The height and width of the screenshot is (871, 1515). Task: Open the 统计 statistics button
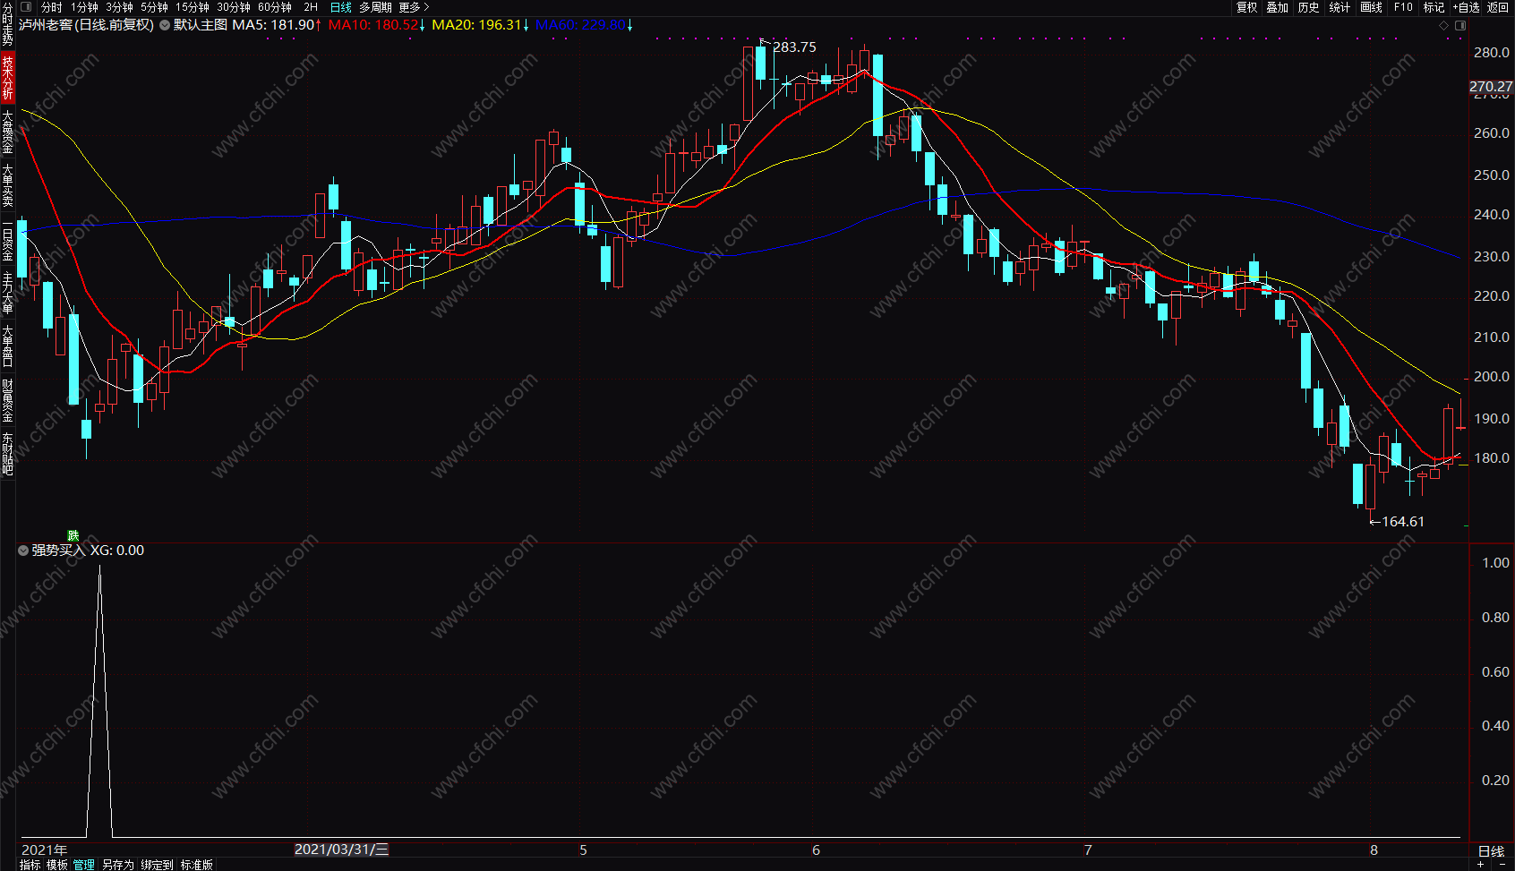click(x=1340, y=7)
